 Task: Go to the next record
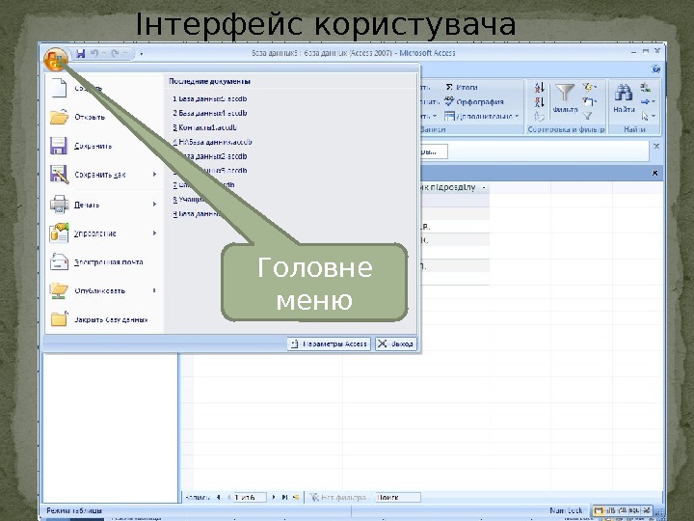274,498
